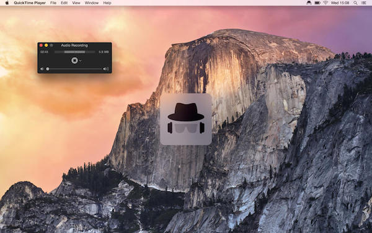This screenshot has height=233, width=372.
Task: Open the File menu
Action: [x=53, y=3]
